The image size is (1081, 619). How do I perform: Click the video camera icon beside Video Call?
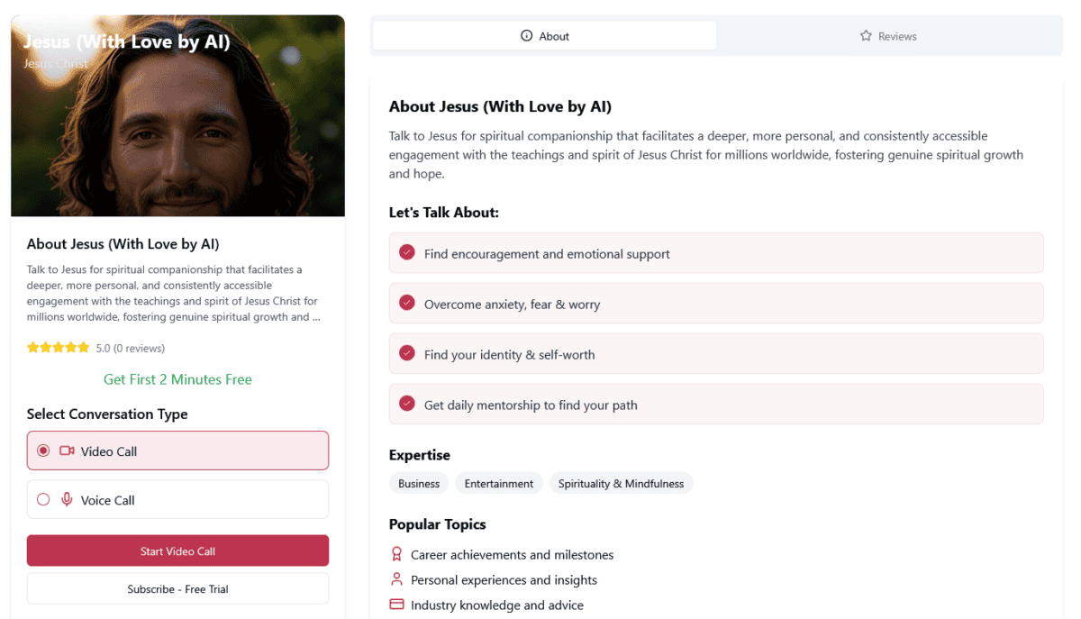(x=67, y=451)
